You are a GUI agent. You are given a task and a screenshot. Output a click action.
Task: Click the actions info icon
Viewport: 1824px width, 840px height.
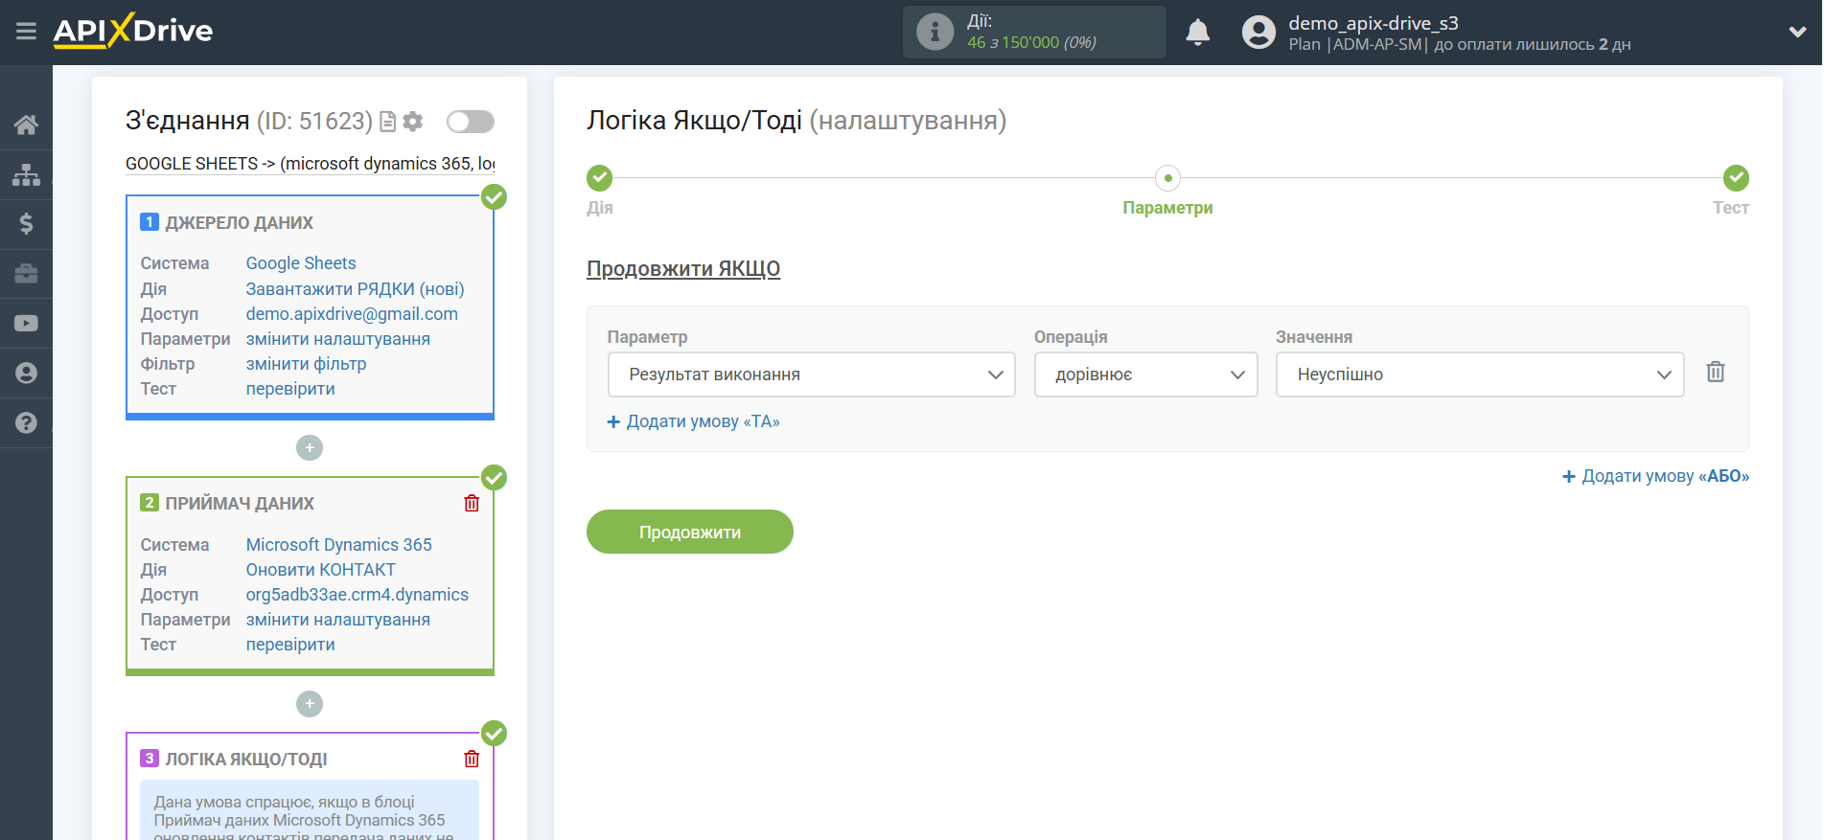pyautogui.click(x=935, y=32)
